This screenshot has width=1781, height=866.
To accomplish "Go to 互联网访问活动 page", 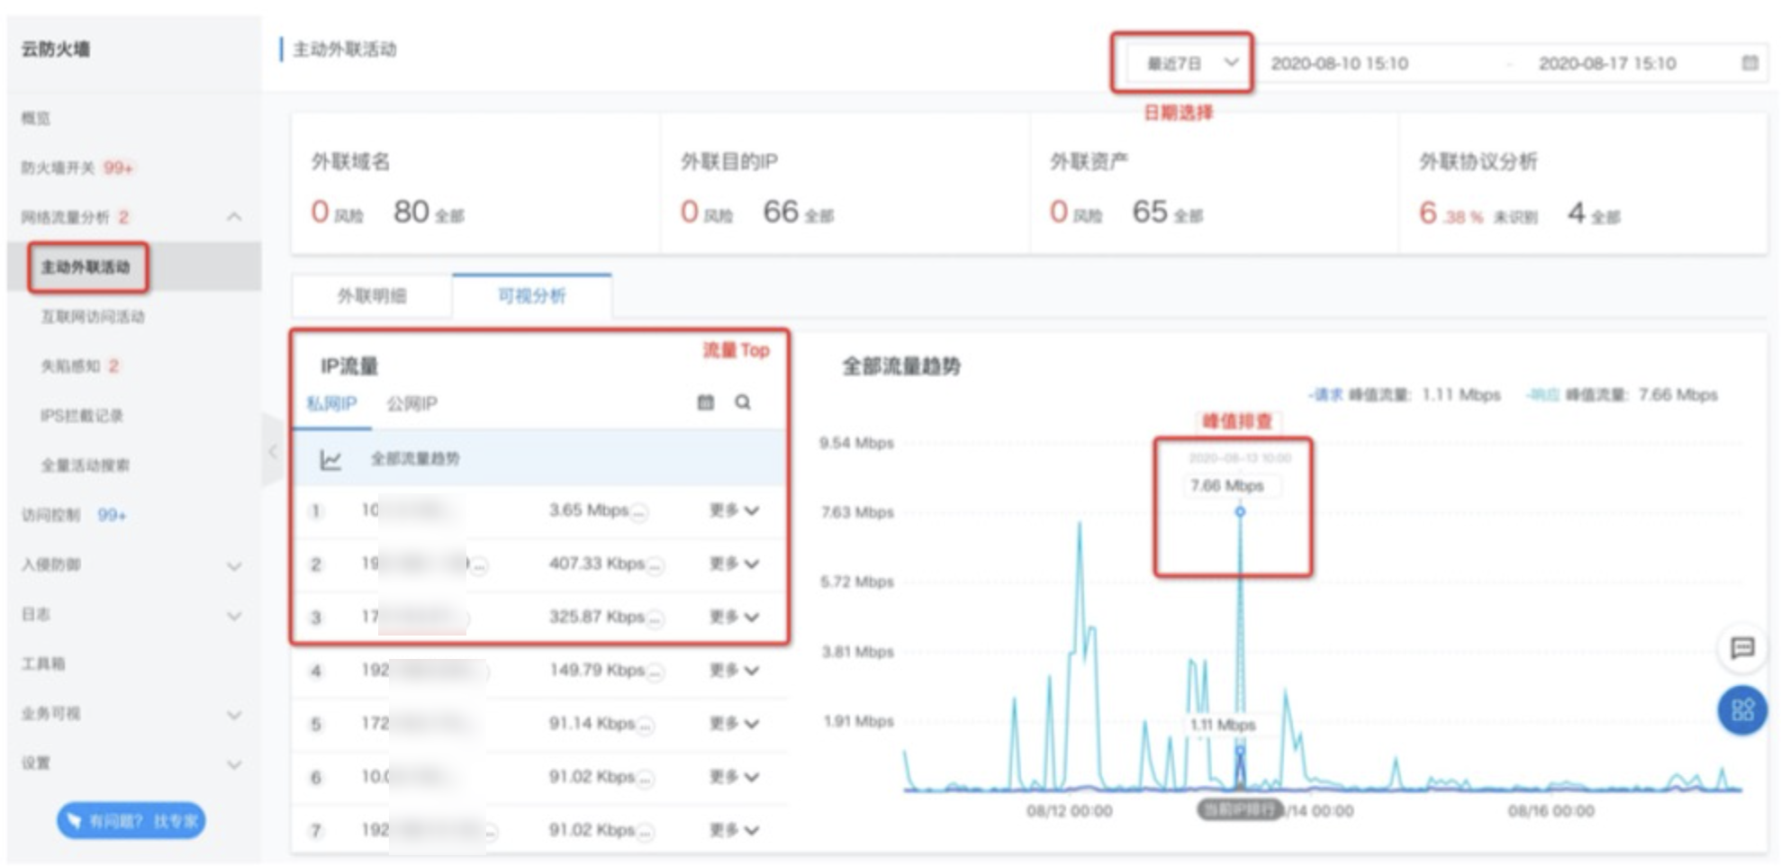I will 93,317.
